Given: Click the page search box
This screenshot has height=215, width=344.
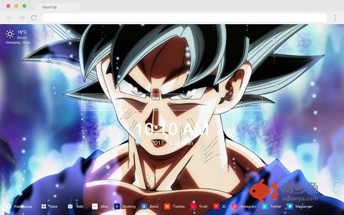Looking at the screenshot, I should click(x=172, y=102).
